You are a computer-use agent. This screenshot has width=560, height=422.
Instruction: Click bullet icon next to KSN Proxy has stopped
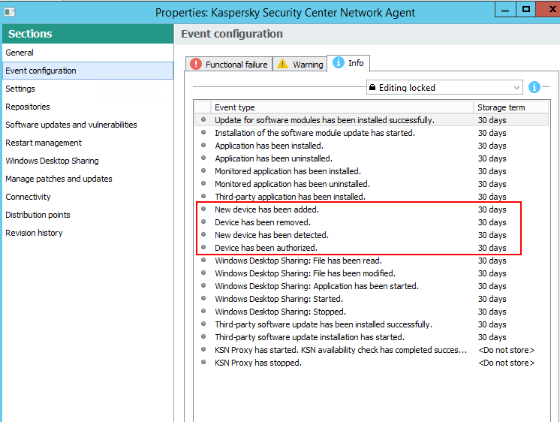pos(203,363)
